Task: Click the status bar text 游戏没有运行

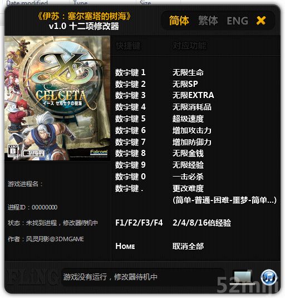Action: [x=85, y=277]
